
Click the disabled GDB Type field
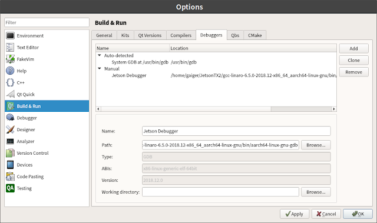(236, 157)
